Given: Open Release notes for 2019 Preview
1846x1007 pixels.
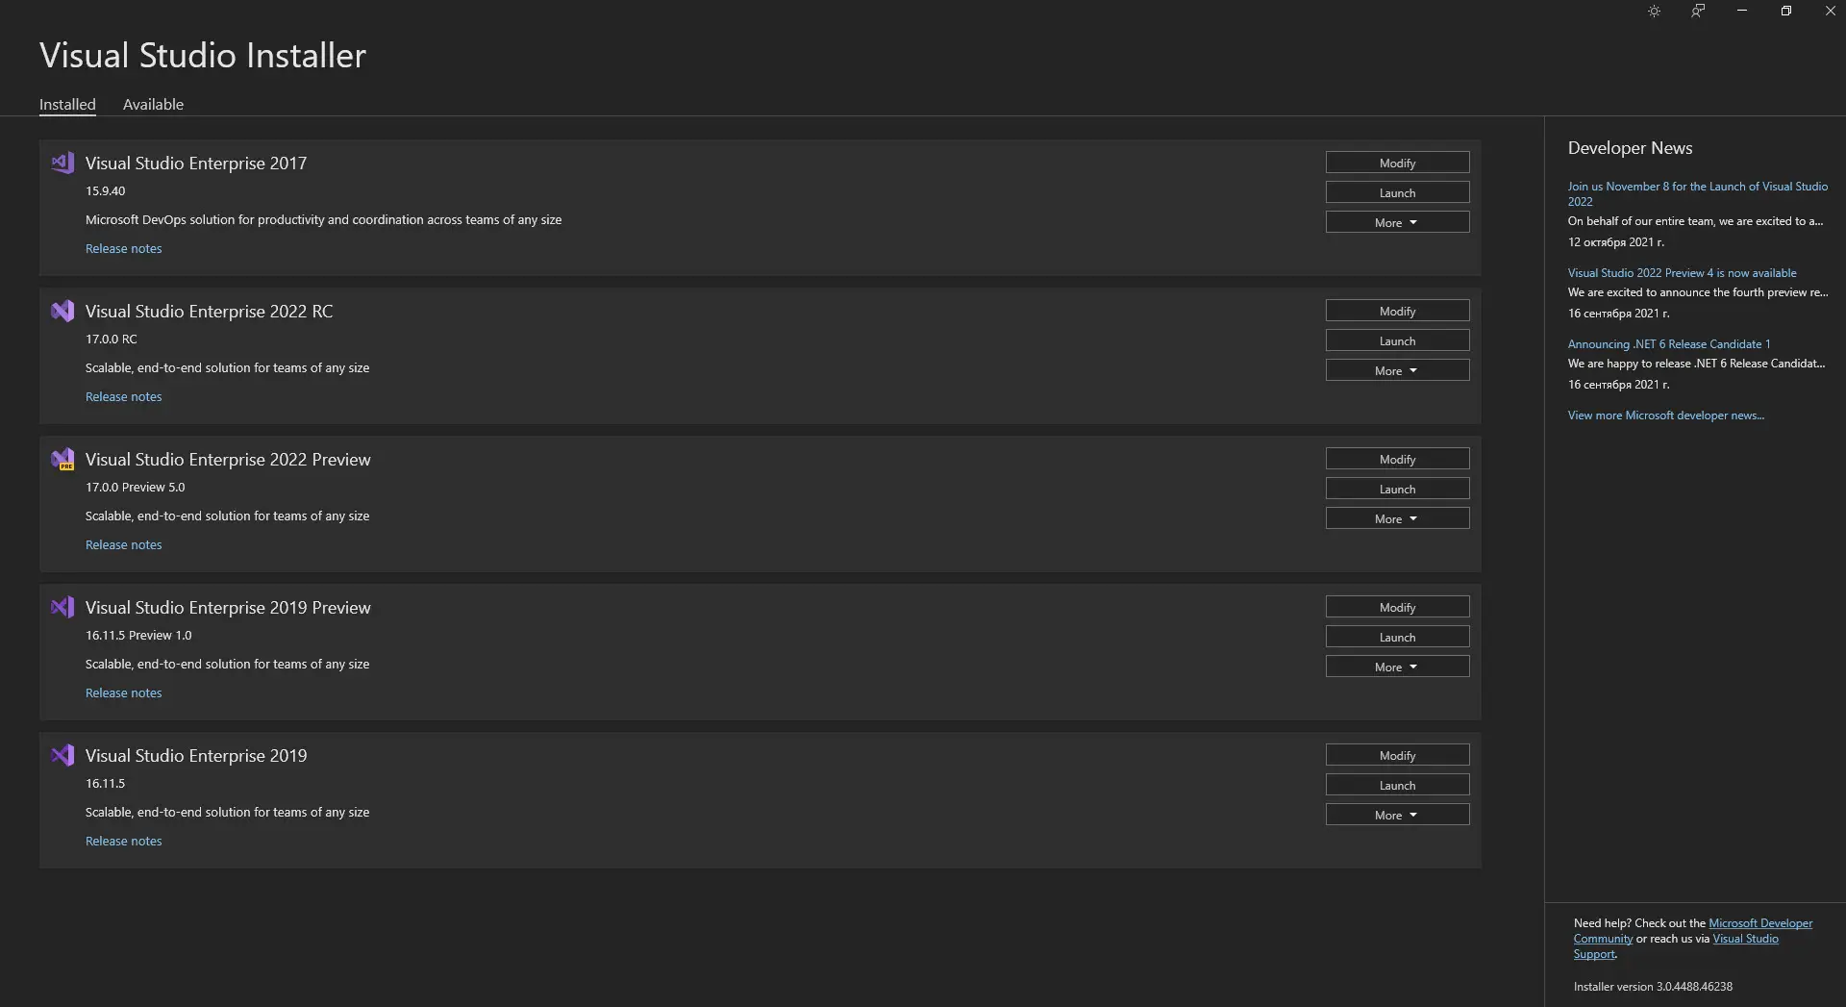Looking at the screenshot, I should [x=123, y=692].
